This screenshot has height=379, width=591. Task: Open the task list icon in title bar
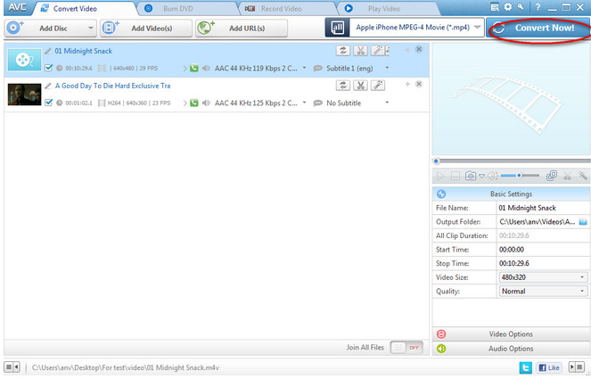coord(495,7)
